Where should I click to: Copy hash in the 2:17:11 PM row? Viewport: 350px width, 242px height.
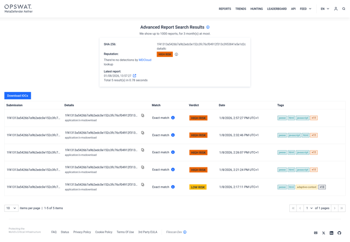tap(143, 185)
